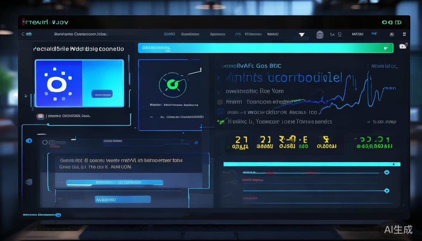Click the green leaf icon beside the chart list

point(221,121)
